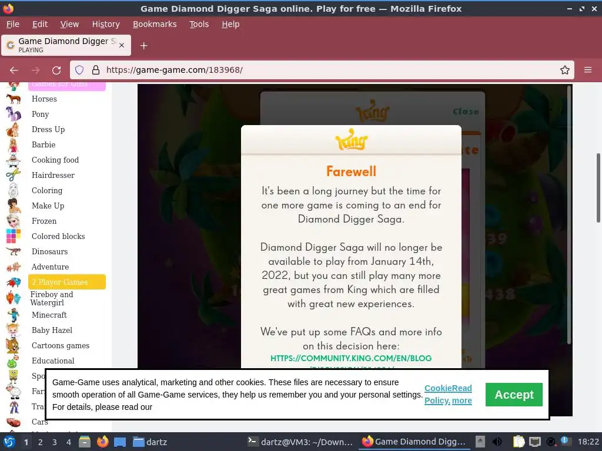Open the Cooking food games link
The height and width of the screenshot is (451, 602).
coord(55,160)
